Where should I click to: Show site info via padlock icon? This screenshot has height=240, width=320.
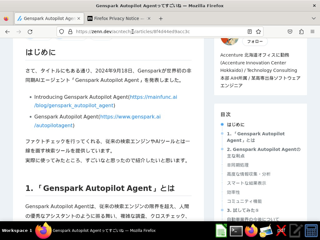pyautogui.click(x=70, y=32)
